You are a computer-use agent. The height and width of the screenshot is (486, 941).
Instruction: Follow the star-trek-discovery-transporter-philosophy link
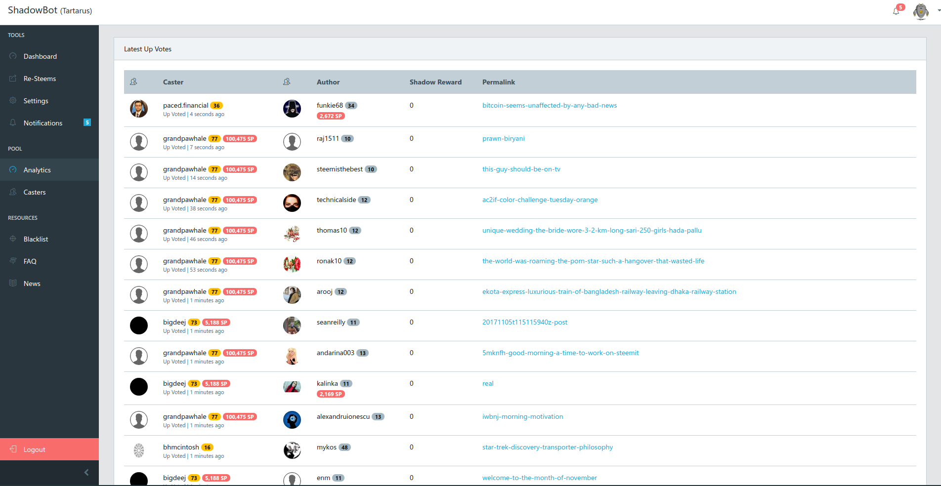(547, 447)
